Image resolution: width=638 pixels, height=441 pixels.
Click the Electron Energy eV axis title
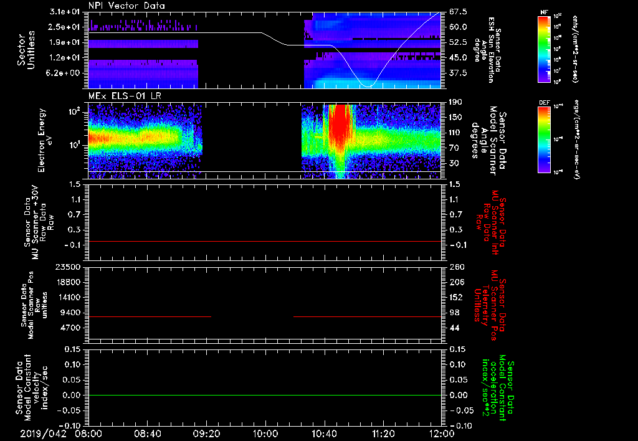tap(45, 140)
